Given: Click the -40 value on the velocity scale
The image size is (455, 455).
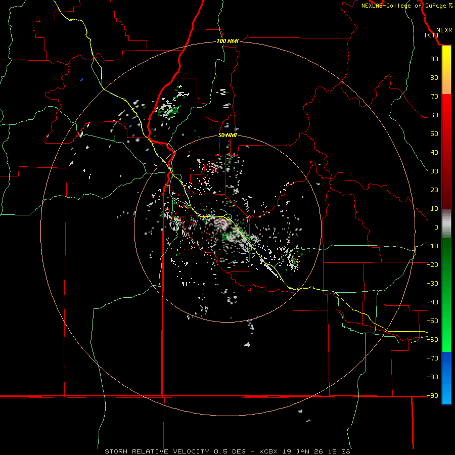Looking at the screenshot, I should point(432,302).
